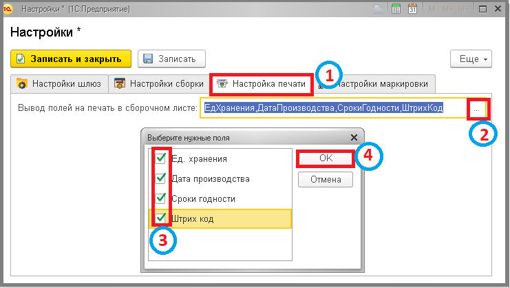Close the 'Выберите нужные поля' dialog
Screen dimensions: 510x288
click(354, 137)
